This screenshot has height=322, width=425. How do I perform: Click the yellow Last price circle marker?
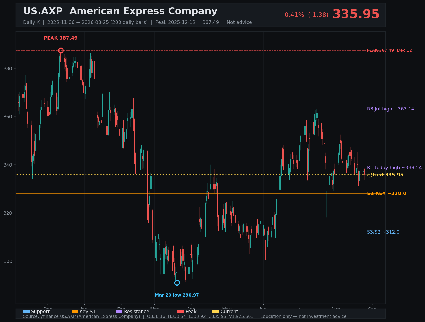[370, 175]
